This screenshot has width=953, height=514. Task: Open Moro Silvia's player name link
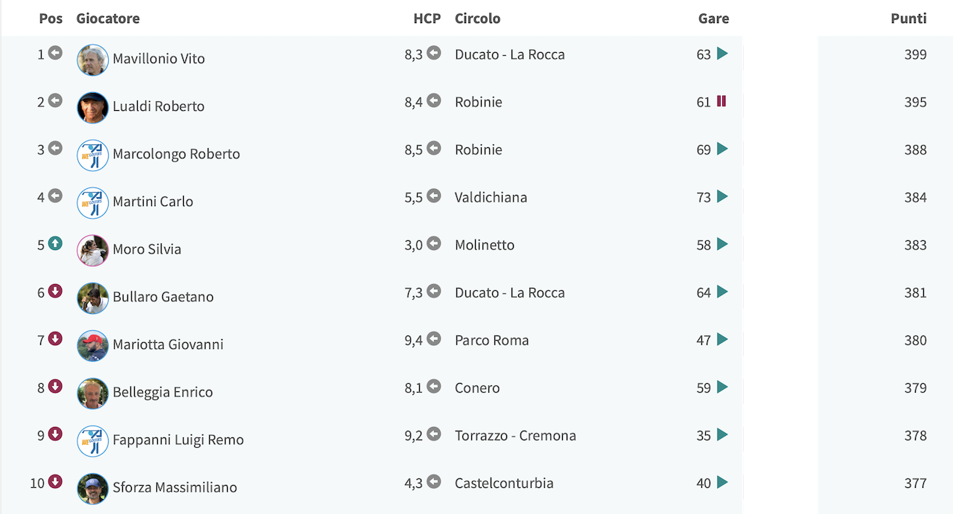point(147,249)
